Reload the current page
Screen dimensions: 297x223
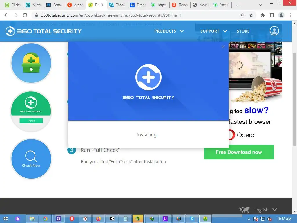(x=25, y=15)
